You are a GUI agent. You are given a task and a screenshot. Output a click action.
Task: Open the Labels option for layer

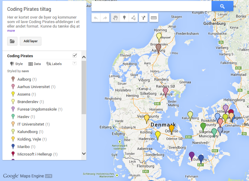(x=54, y=64)
